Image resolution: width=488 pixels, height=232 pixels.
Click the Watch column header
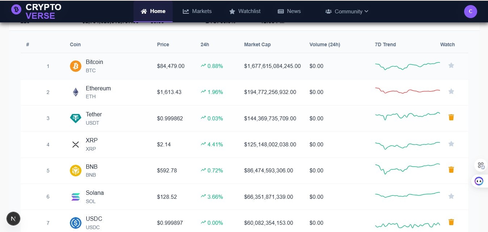pos(447,44)
